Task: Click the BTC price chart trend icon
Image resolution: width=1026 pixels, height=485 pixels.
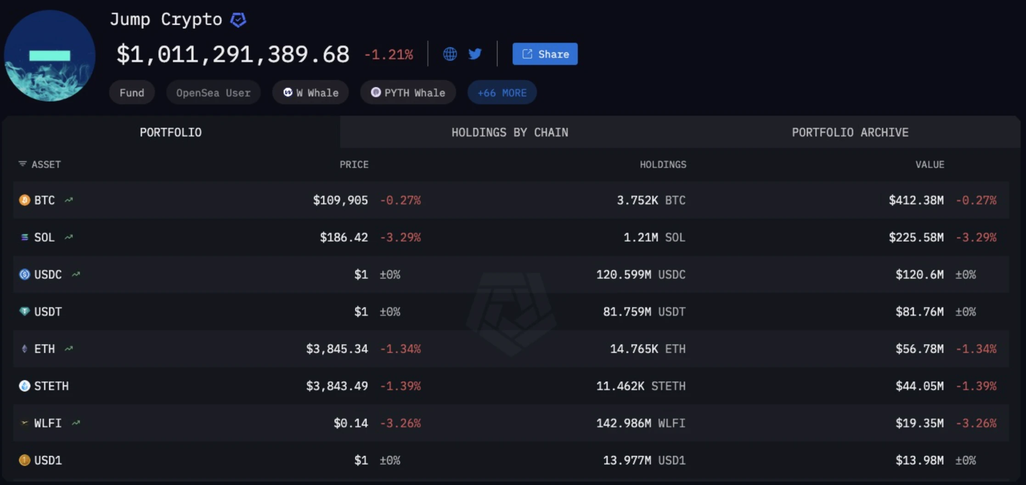Action: (x=69, y=200)
